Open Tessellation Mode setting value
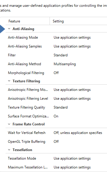This screenshot has width=107, height=172. point(72,158)
